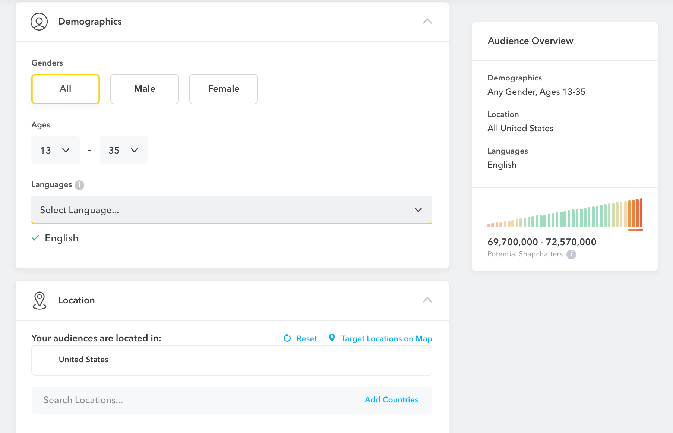Click the Reset link

307,339
